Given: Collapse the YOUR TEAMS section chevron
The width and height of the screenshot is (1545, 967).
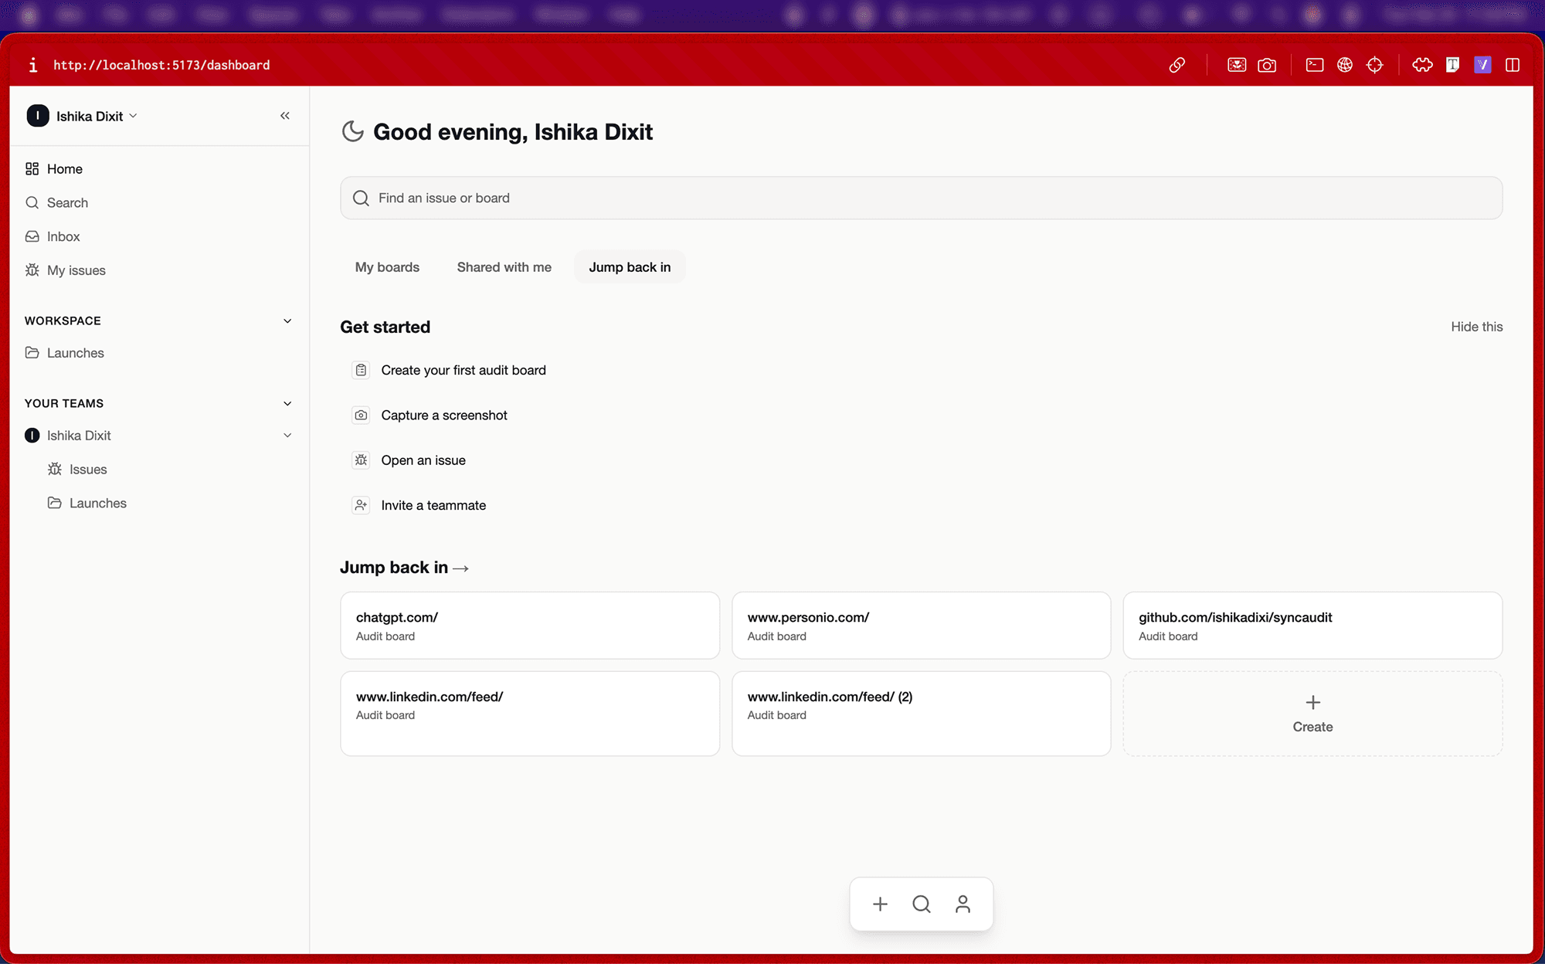Looking at the screenshot, I should [287, 404].
